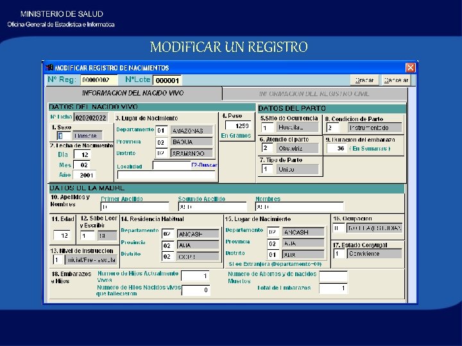462x346 pixels.
Task: Click the Localidad input field
Action: pyautogui.click(x=172, y=165)
